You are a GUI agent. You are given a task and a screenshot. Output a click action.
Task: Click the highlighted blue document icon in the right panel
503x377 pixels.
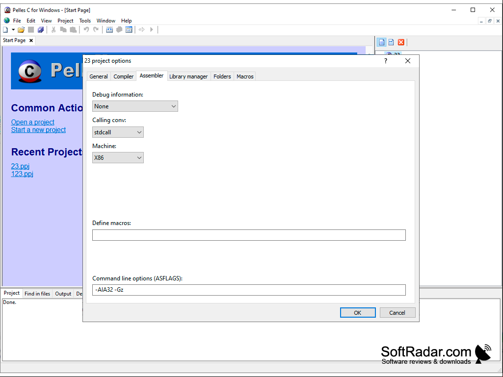click(381, 42)
